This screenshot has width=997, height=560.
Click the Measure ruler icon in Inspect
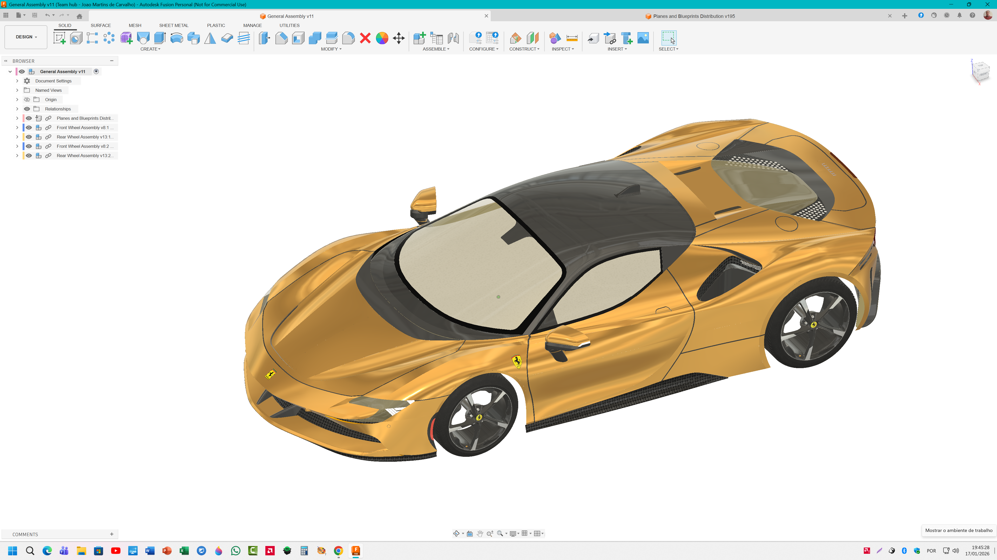click(x=572, y=38)
